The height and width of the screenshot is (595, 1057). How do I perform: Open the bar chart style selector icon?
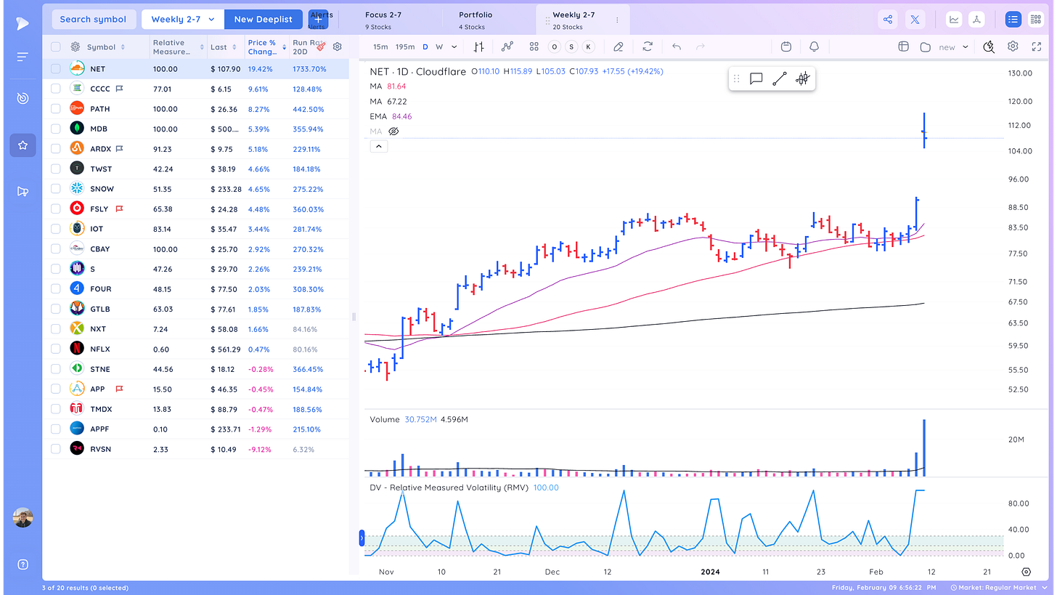pos(479,46)
